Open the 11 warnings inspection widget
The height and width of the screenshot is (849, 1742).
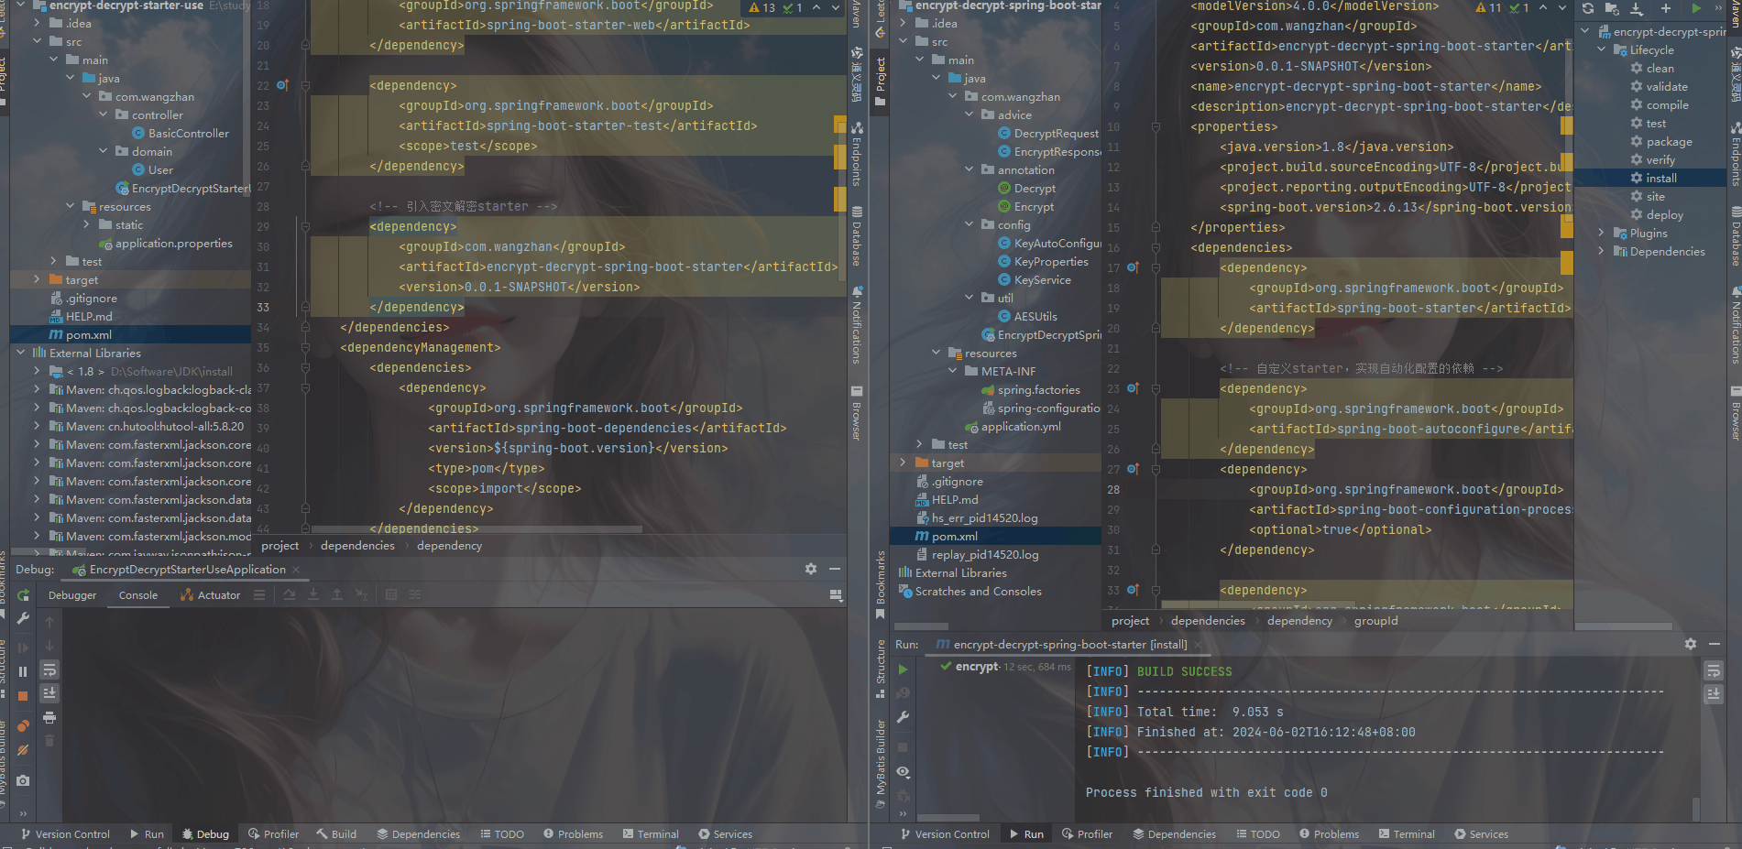coord(1489,7)
